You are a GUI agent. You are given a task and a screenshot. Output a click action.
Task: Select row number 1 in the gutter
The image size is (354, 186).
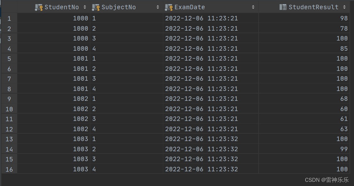click(9, 19)
